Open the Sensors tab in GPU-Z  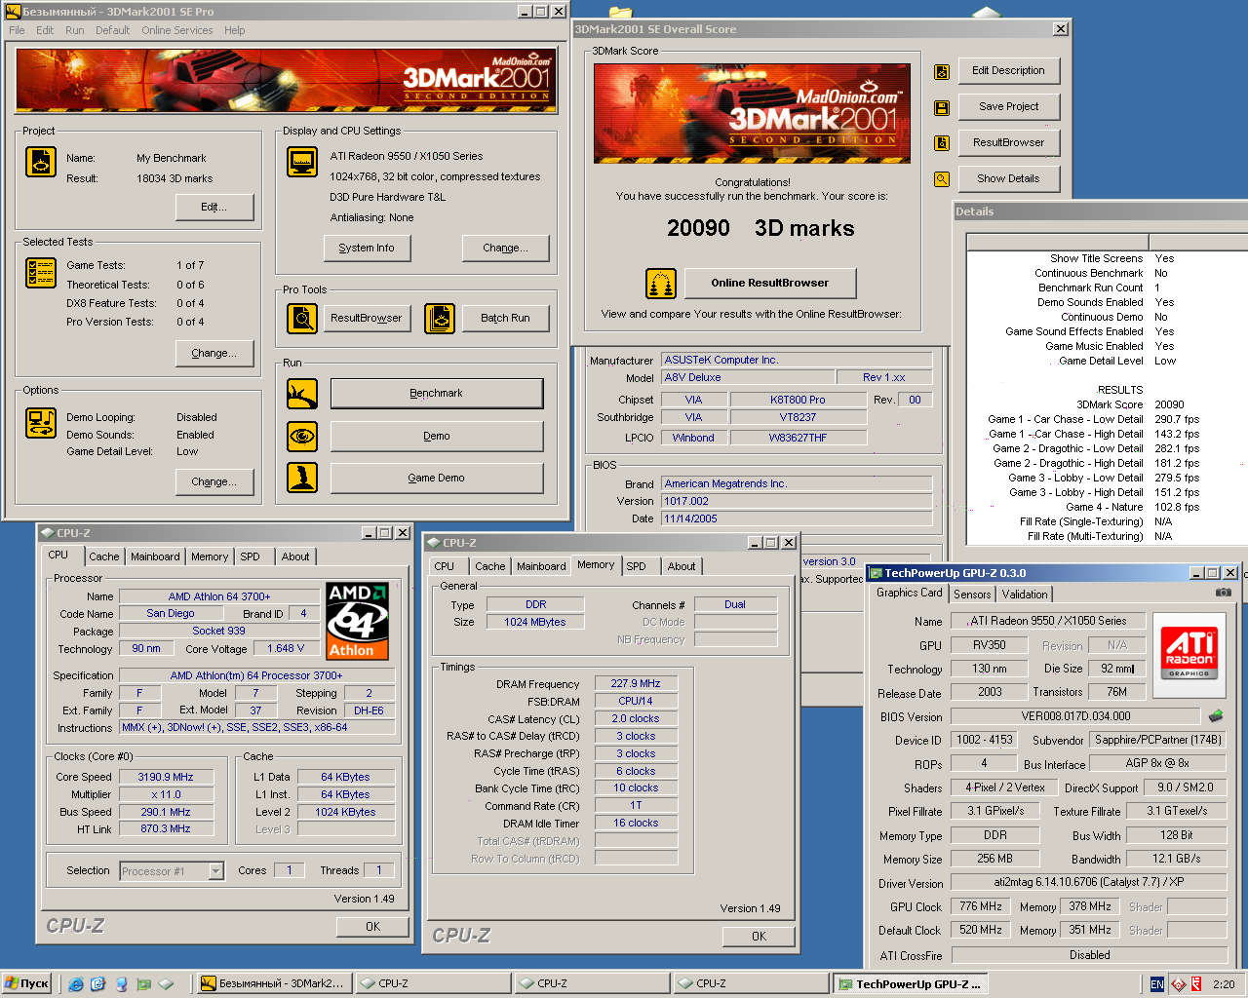tap(972, 595)
